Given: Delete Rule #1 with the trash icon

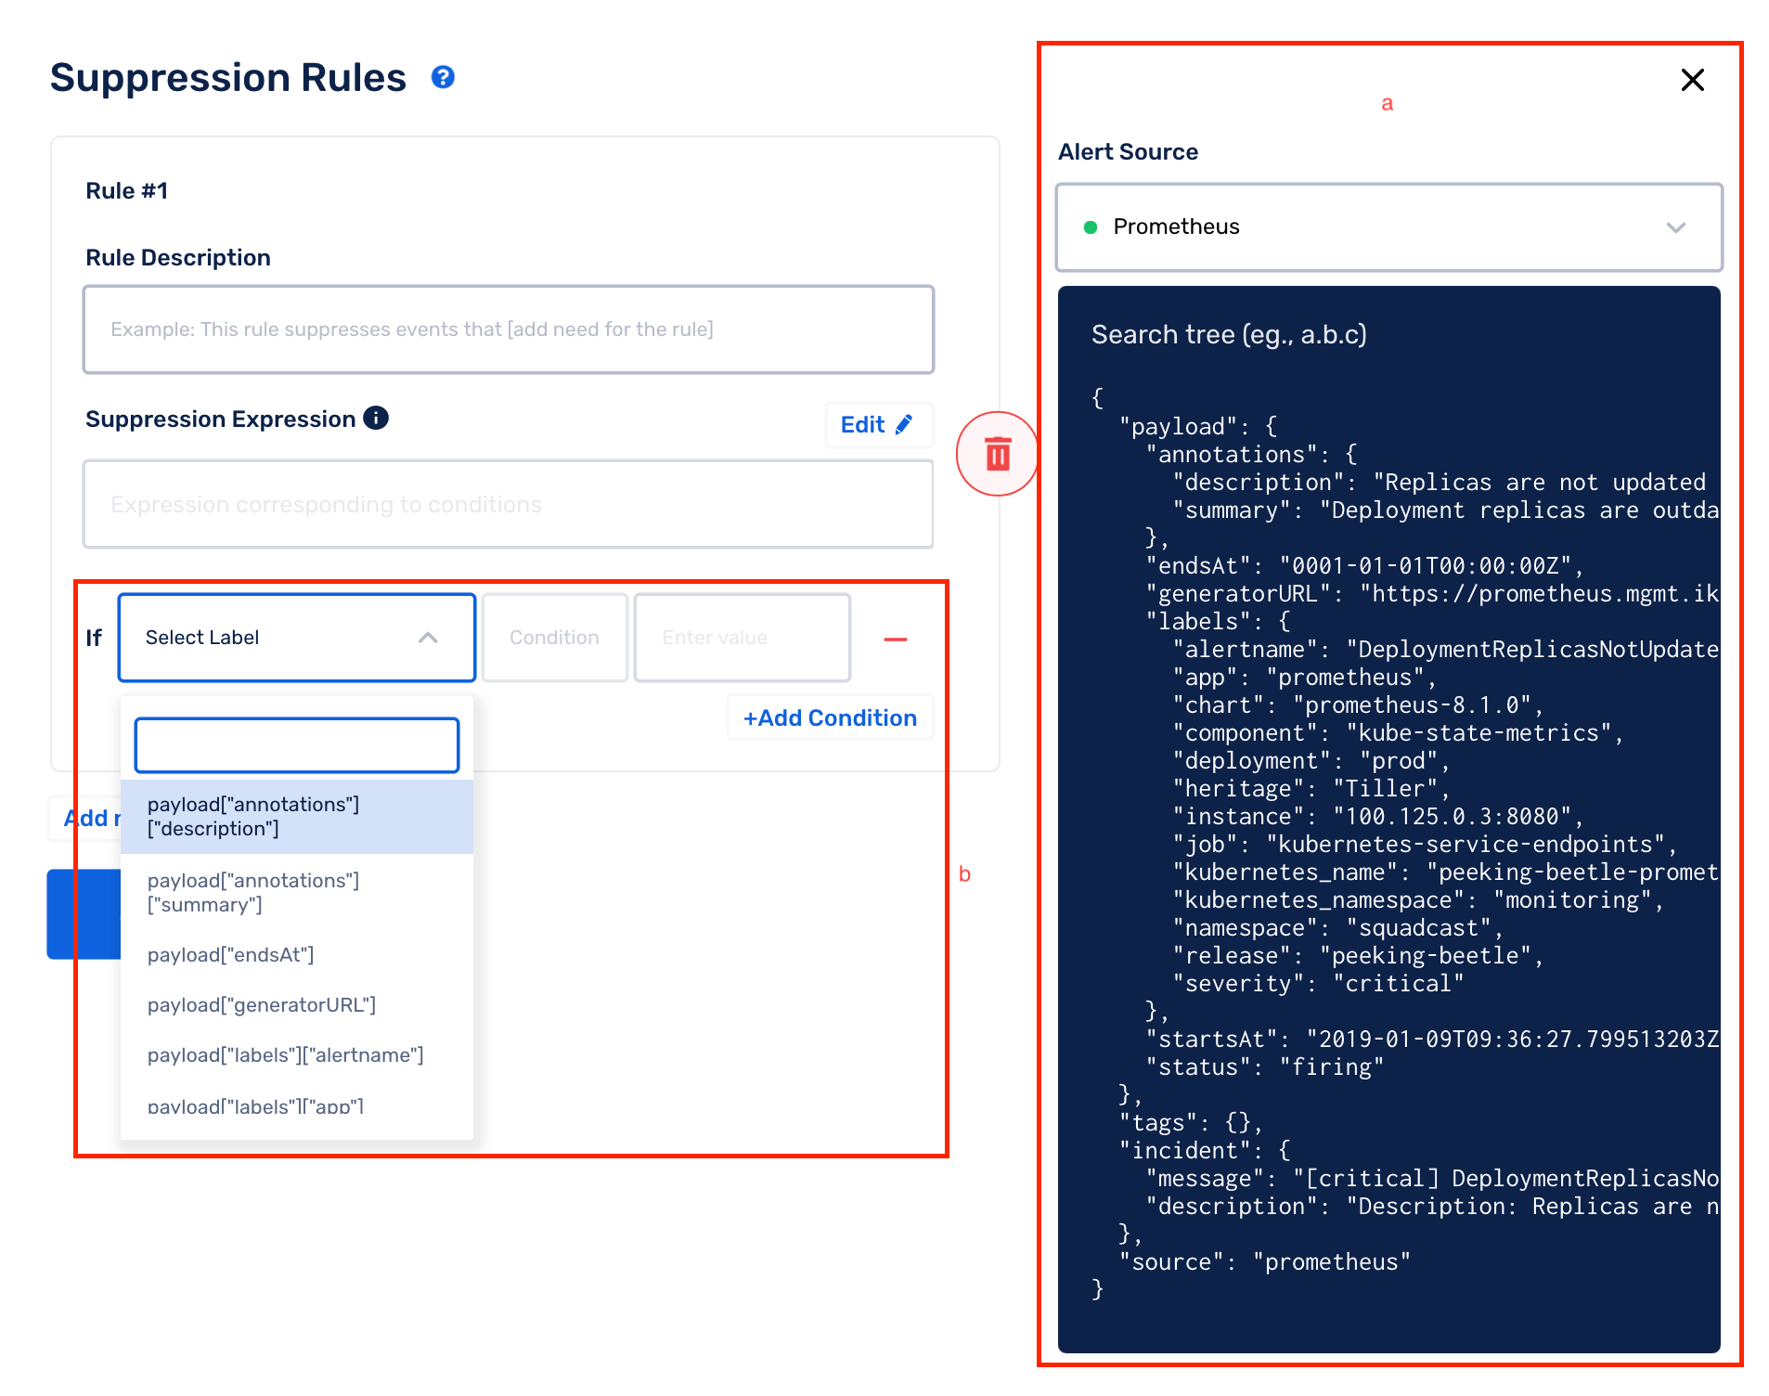Looking at the screenshot, I should pyautogui.click(x=998, y=454).
